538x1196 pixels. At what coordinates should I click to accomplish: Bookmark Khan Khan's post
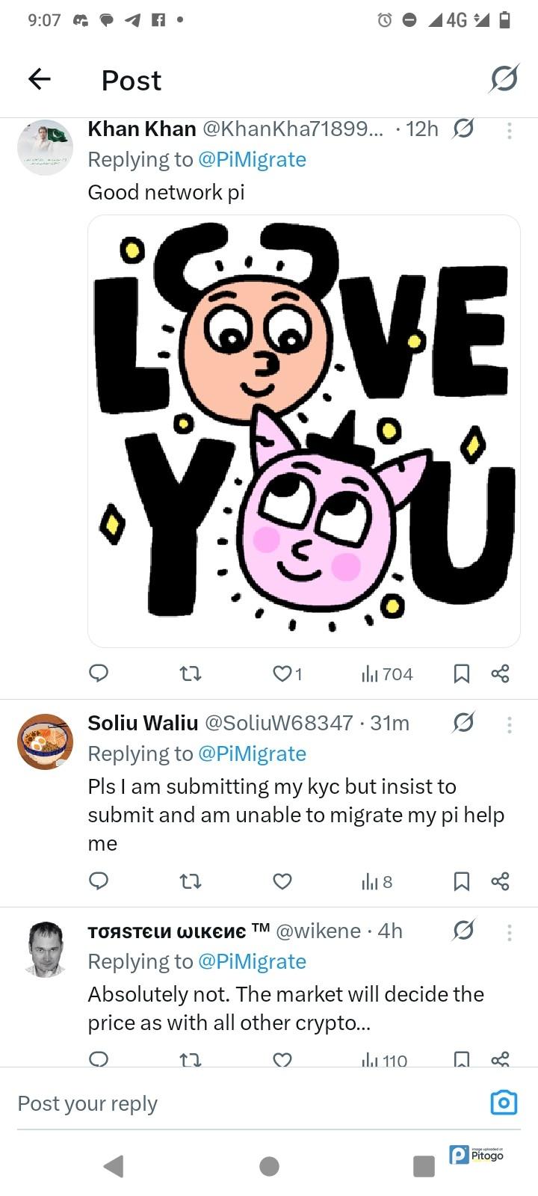pyautogui.click(x=462, y=673)
